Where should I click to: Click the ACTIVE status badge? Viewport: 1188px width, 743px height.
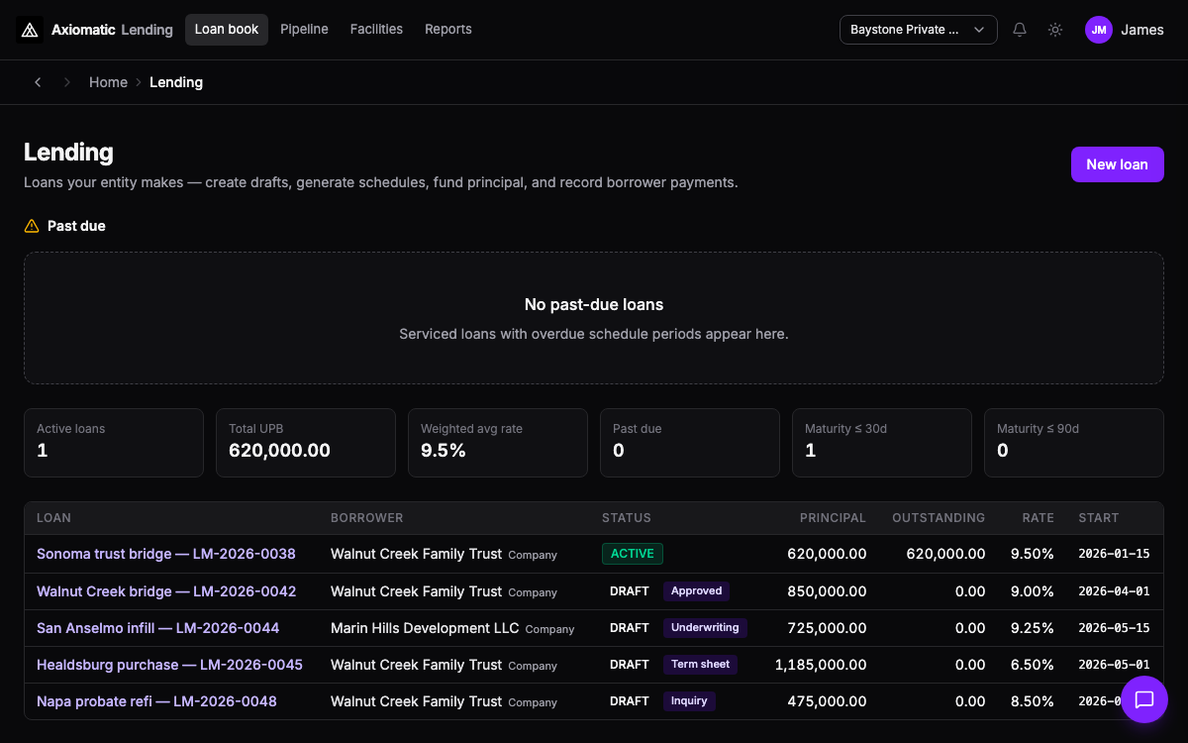click(x=633, y=554)
